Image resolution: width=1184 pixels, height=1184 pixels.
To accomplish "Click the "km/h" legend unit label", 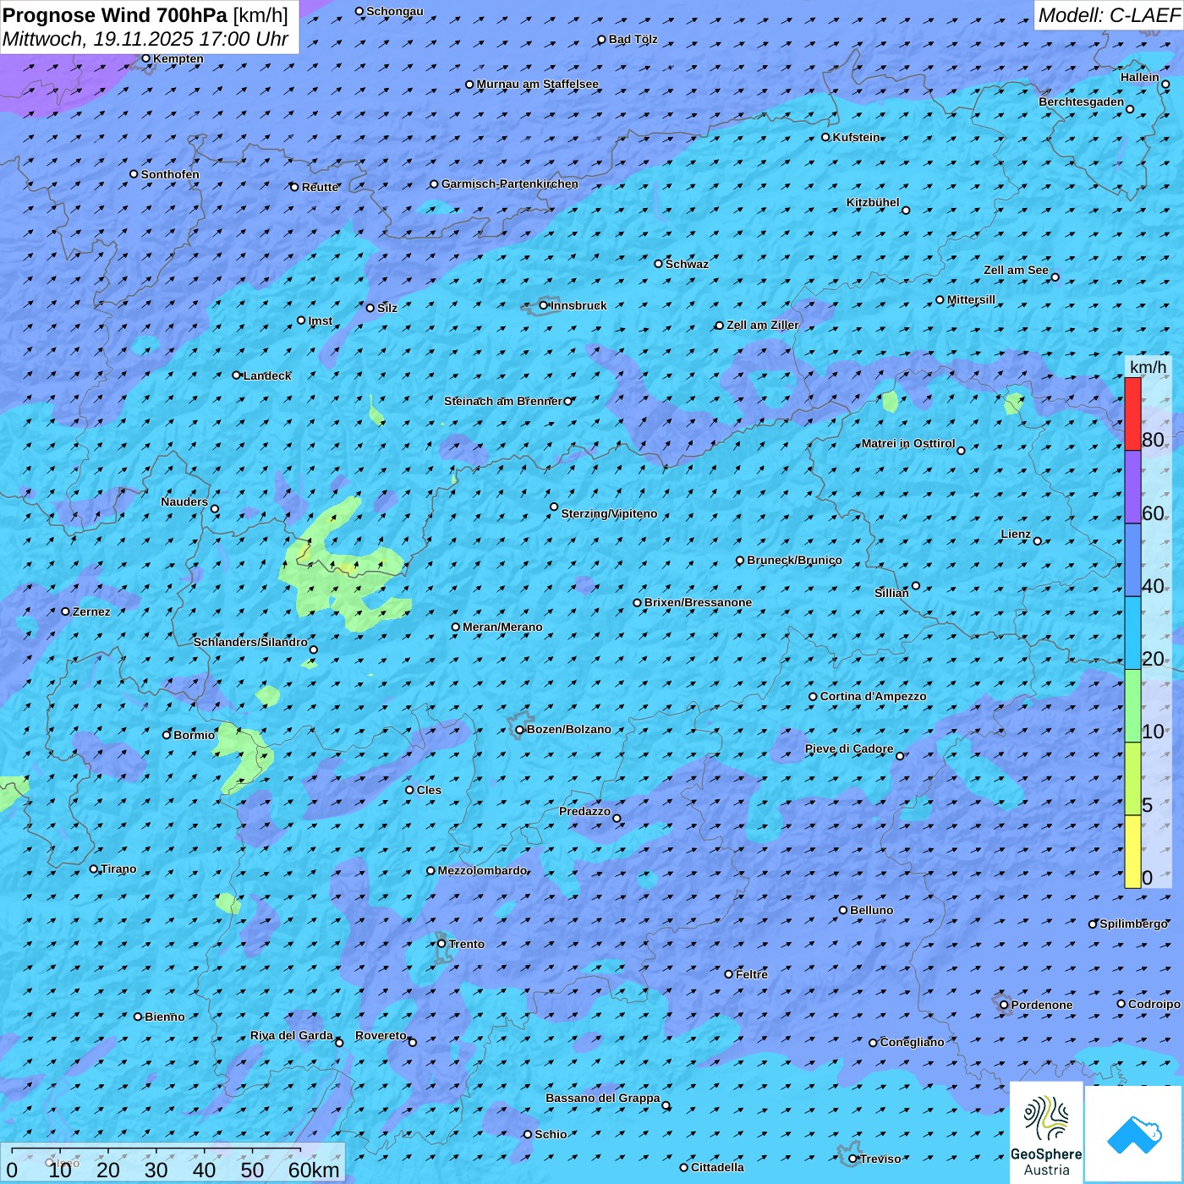I will point(1148,367).
